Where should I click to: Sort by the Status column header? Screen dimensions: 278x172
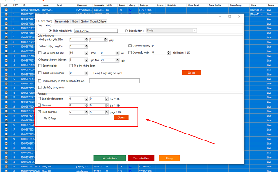[271, 5]
